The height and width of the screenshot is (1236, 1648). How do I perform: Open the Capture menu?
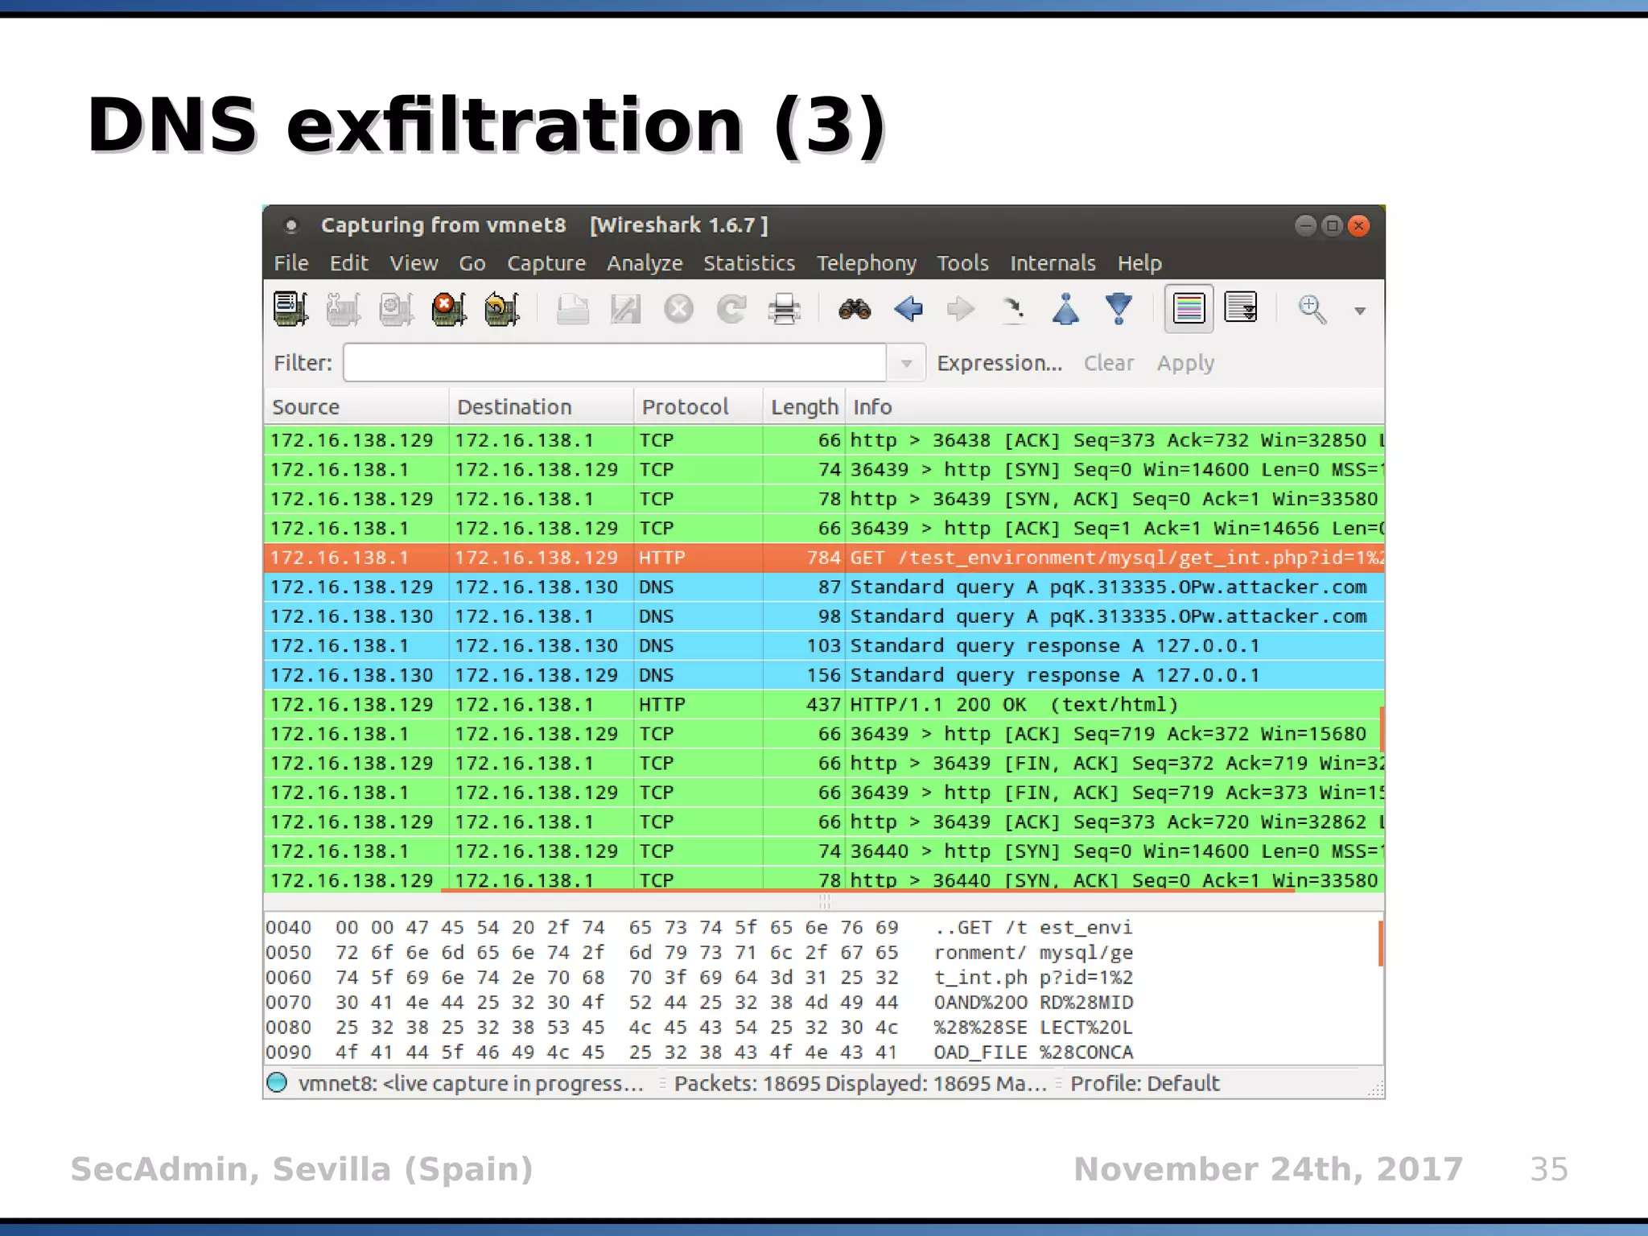[x=546, y=264]
